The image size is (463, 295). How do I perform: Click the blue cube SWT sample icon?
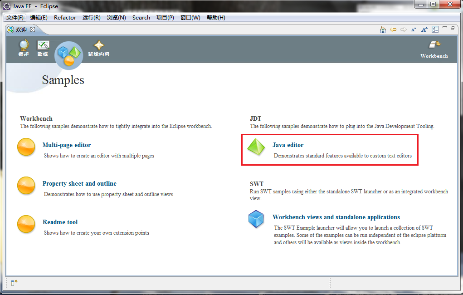tap(256, 219)
